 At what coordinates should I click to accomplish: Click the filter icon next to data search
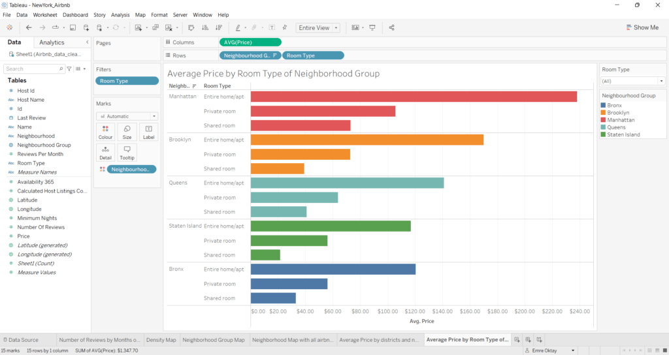coord(69,69)
